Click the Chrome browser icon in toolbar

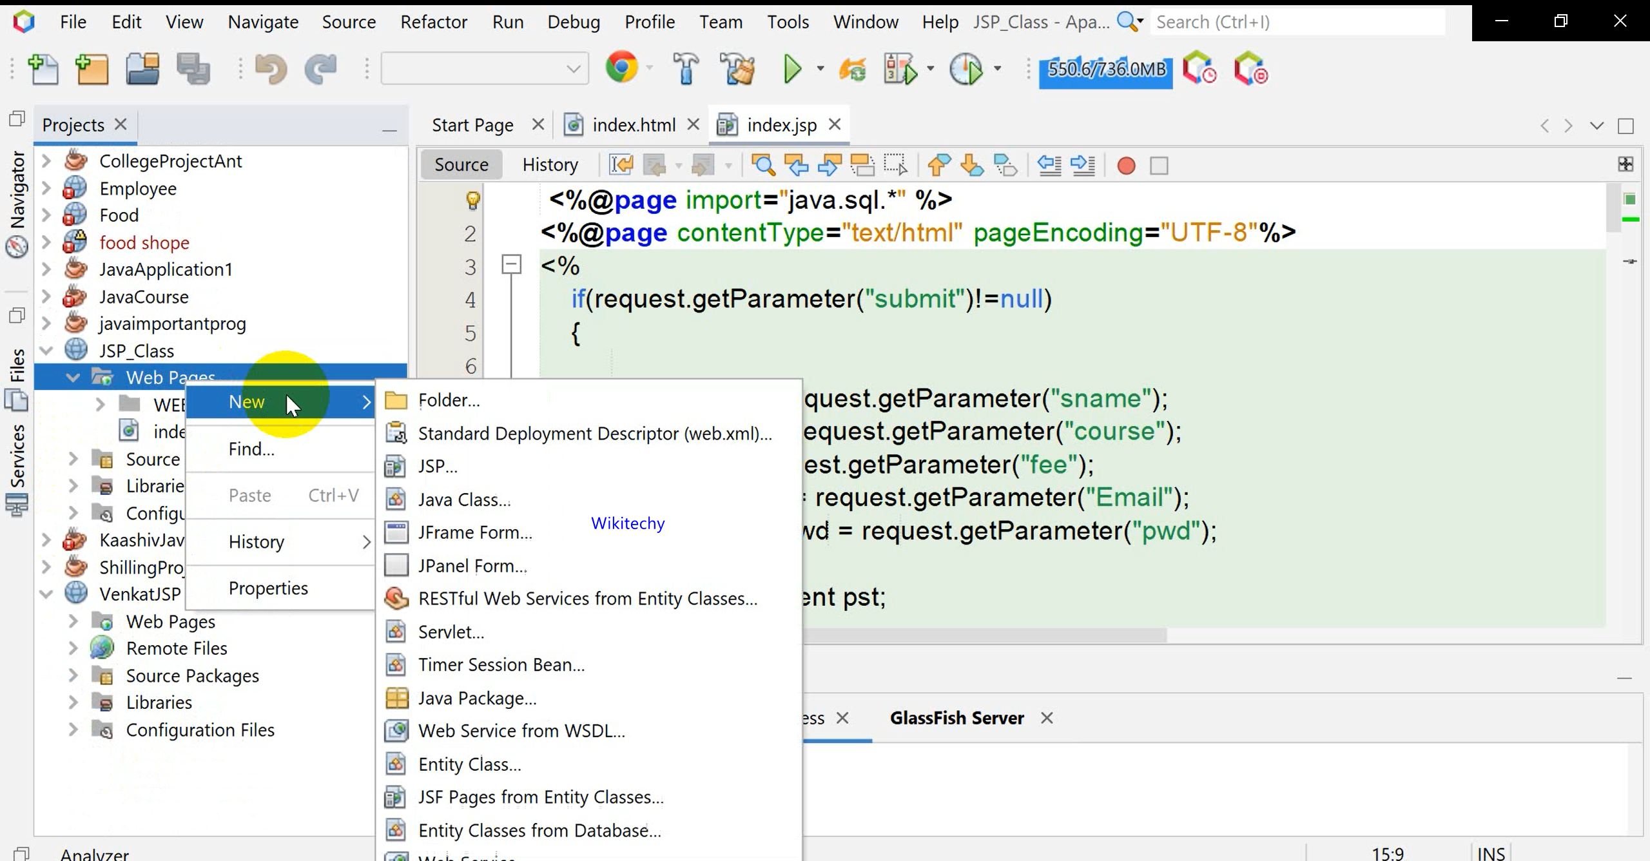pos(621,67)
